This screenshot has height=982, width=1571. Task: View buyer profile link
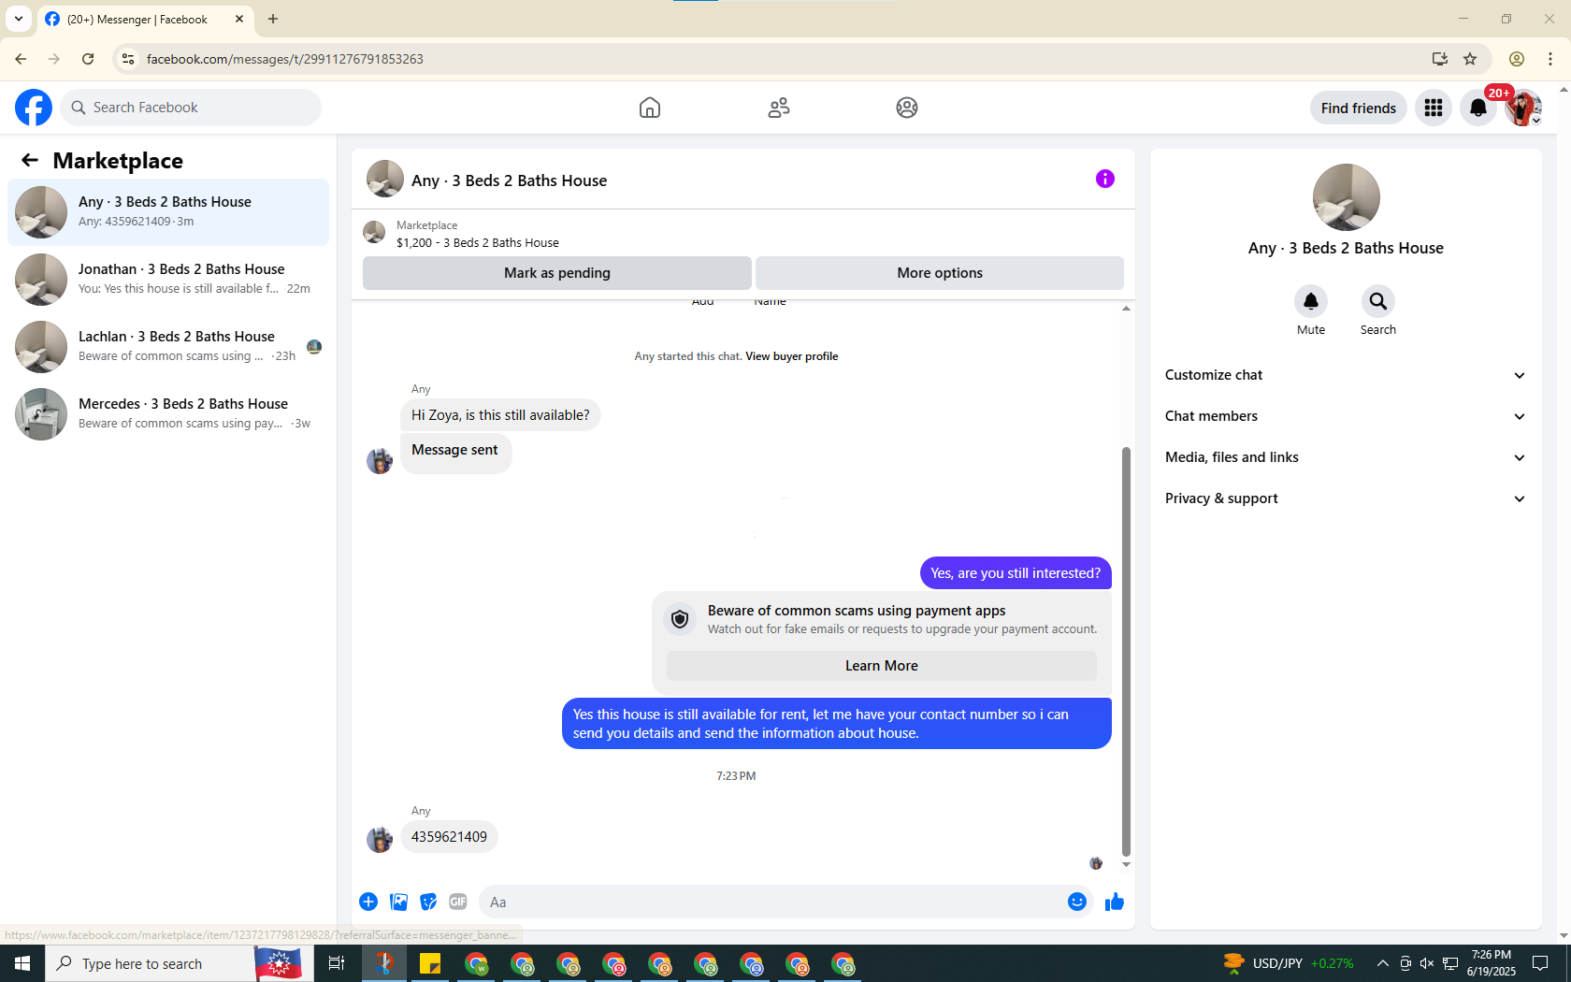[791, 356]
